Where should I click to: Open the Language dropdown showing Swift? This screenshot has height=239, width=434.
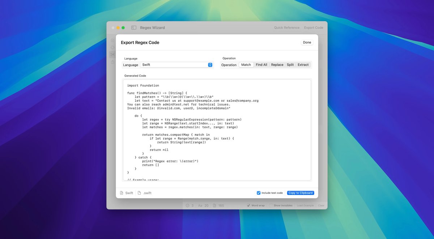coord(176,65)
